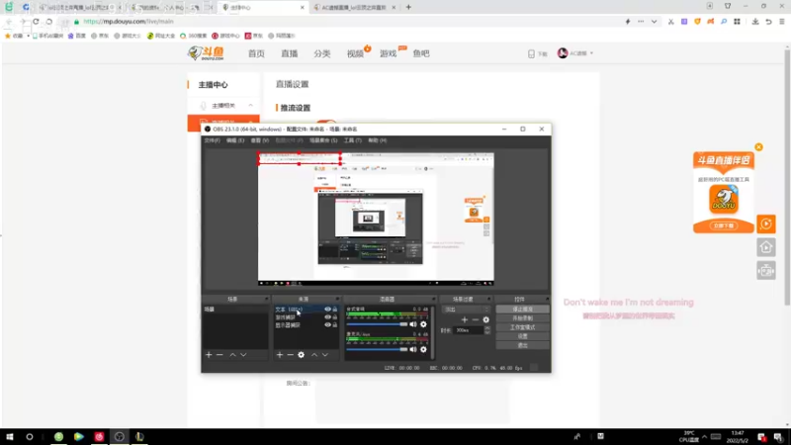791x445 pixels.
Task: Open transition properties gear icon
Action: (485, 319)
